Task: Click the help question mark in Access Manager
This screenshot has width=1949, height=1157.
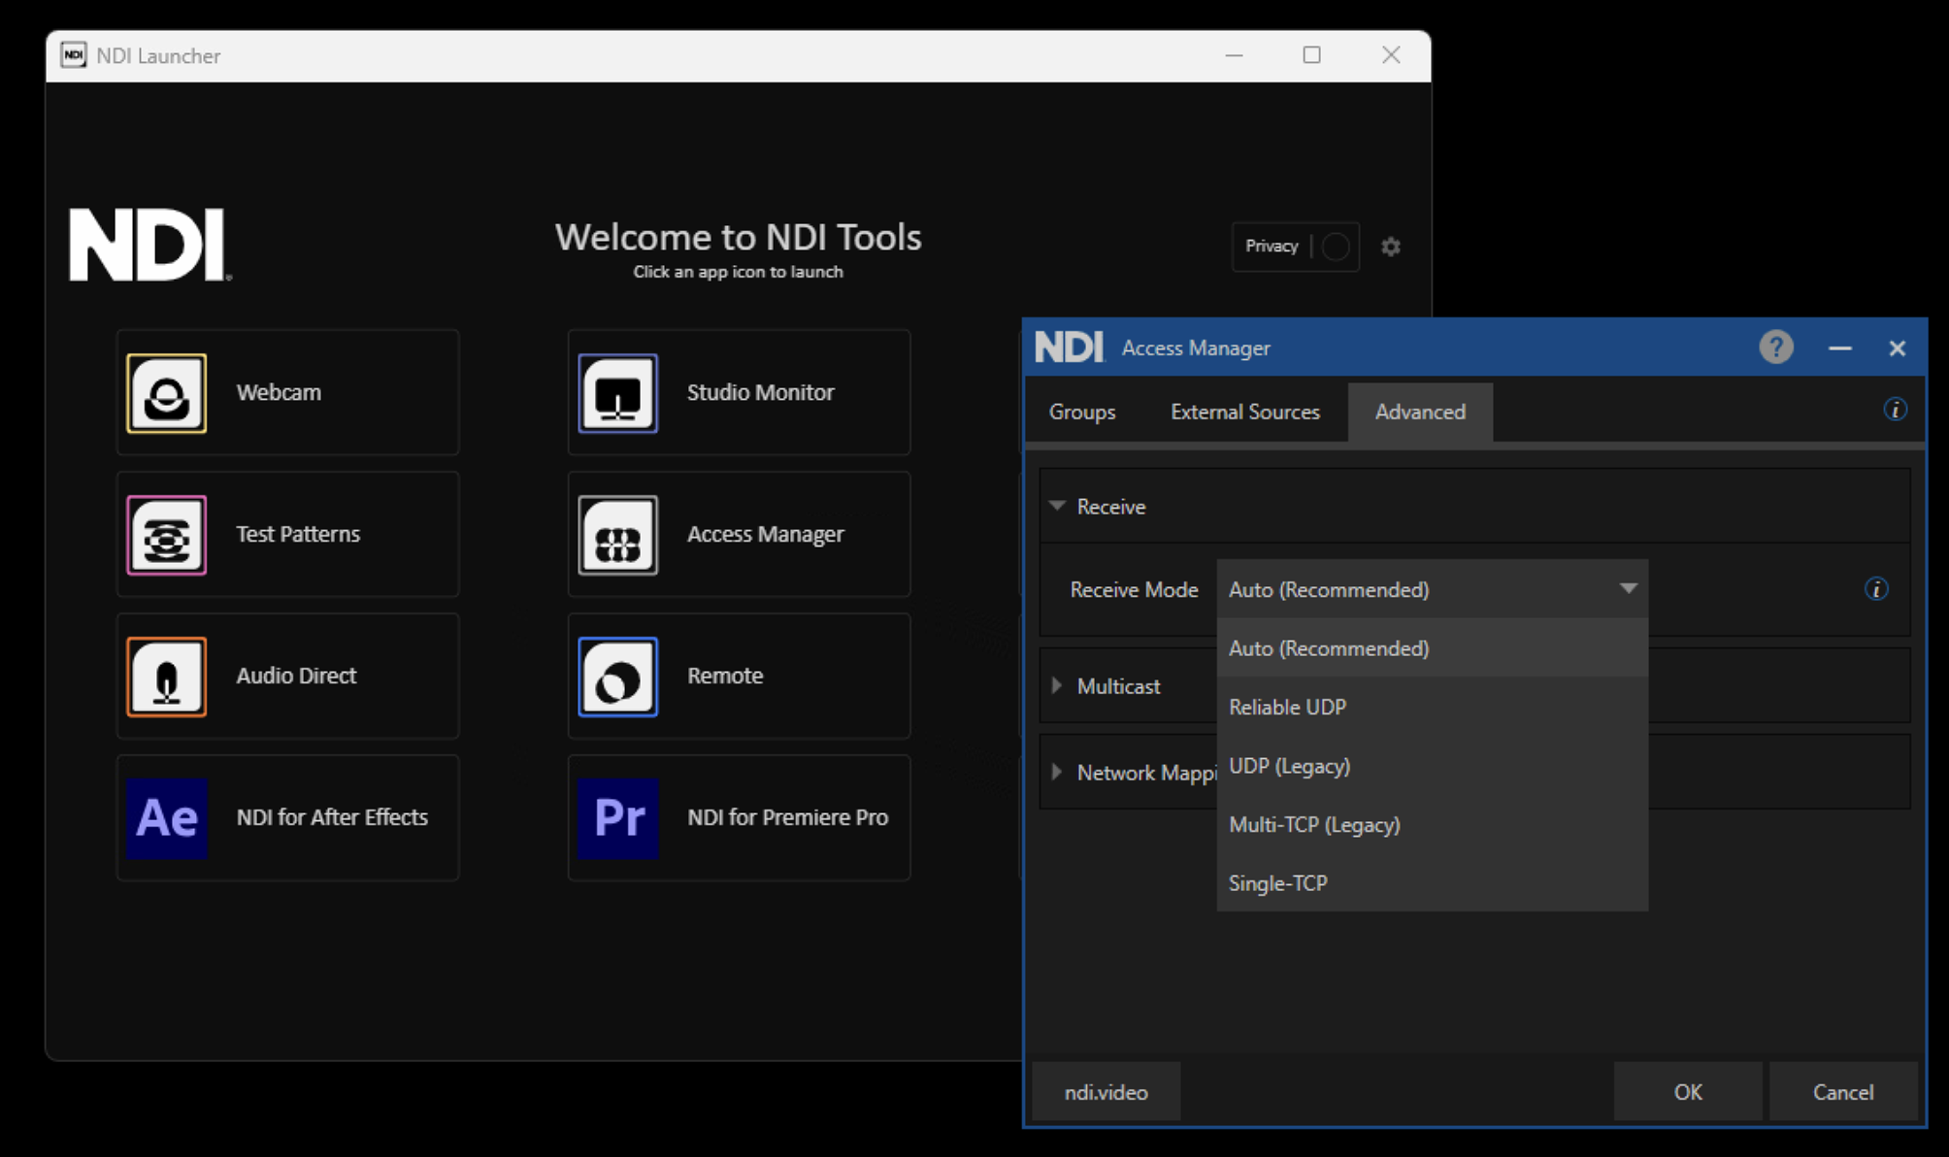Action: pyautogui.click(x=1776, y=347)
